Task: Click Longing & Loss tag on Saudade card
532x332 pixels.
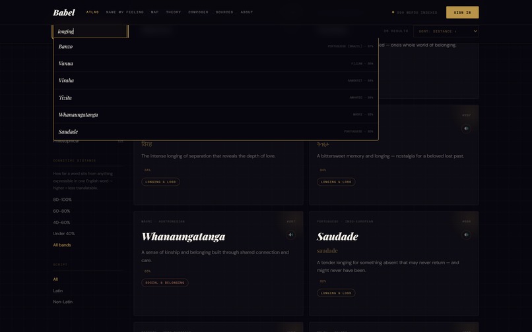Action: pyautogui.click(x=336, y=292)
